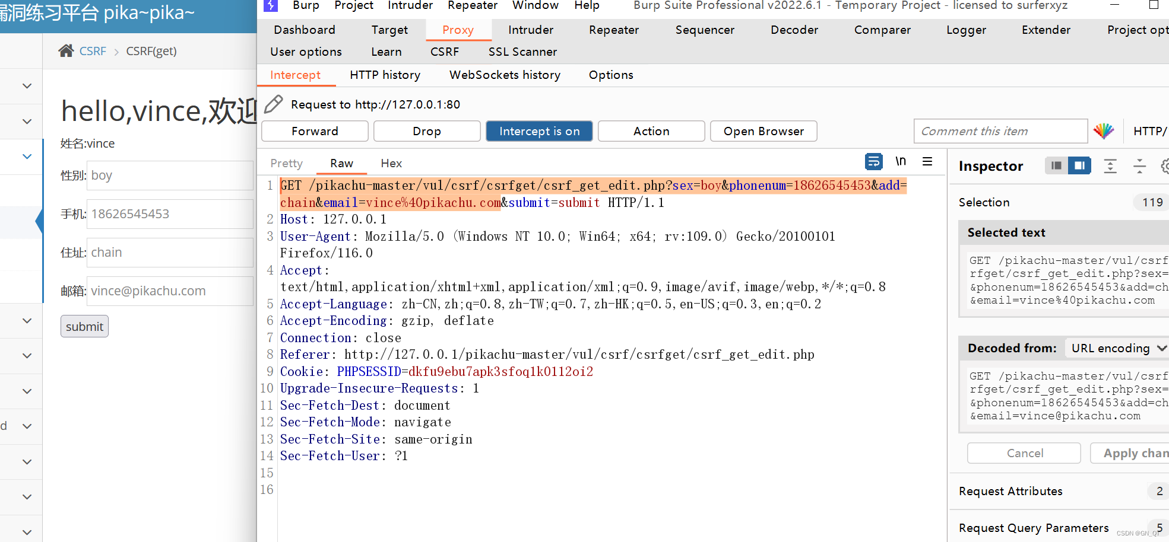Collapse the blue active sidebar chevron
1169x542 pixels.
(27, 157)
